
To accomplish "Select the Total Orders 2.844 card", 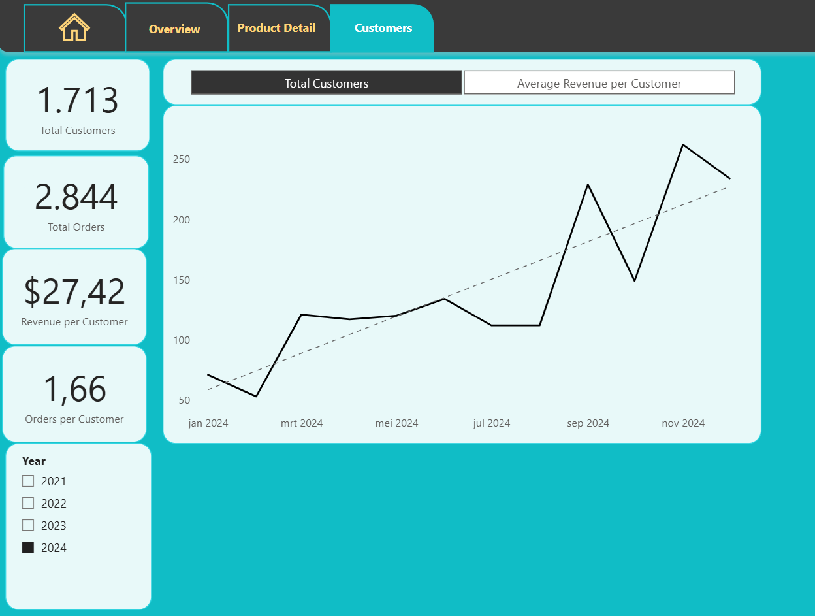I will pyautogui.click(x=76, y=202).
